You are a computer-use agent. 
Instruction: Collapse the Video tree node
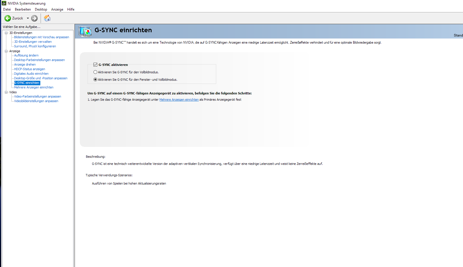6,92
